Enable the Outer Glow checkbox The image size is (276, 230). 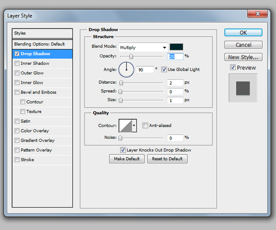click(17, 73)
